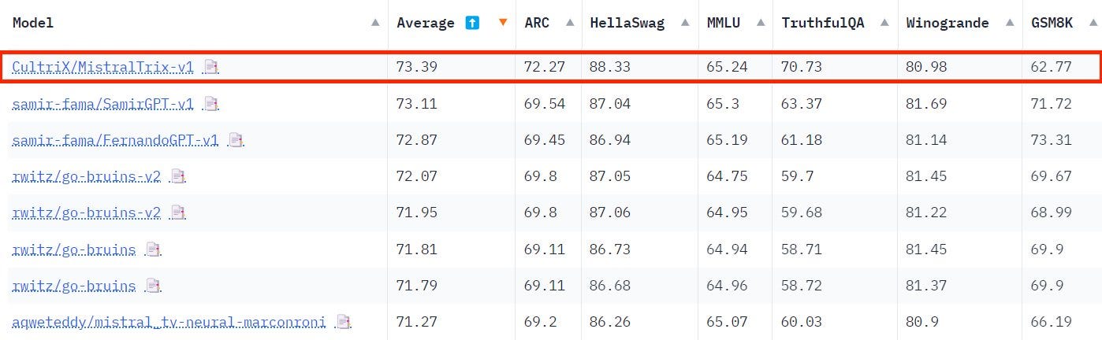The image size is (1102, 340).
Task: Click document icon for go-bruins averaging 71.81
Action: pyautogui.click(x=153, y=249)
